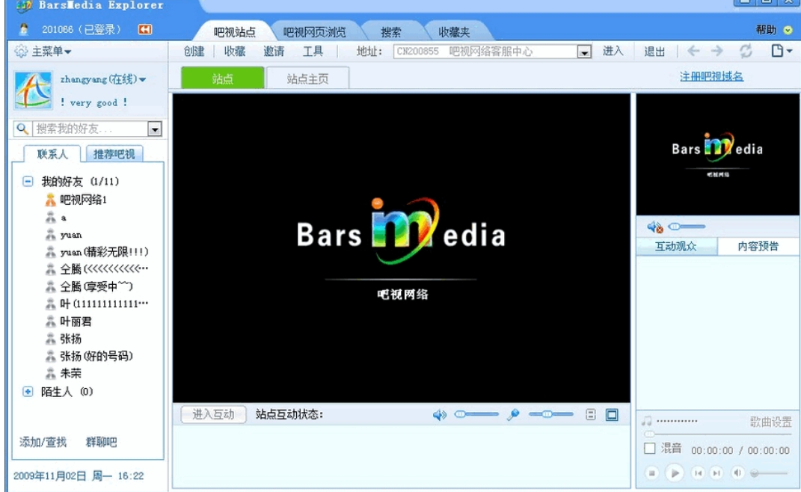The height and width of the screenshot is (492, 801).
Task: Switch to the 联系人 tab
Action: [52, 154]
